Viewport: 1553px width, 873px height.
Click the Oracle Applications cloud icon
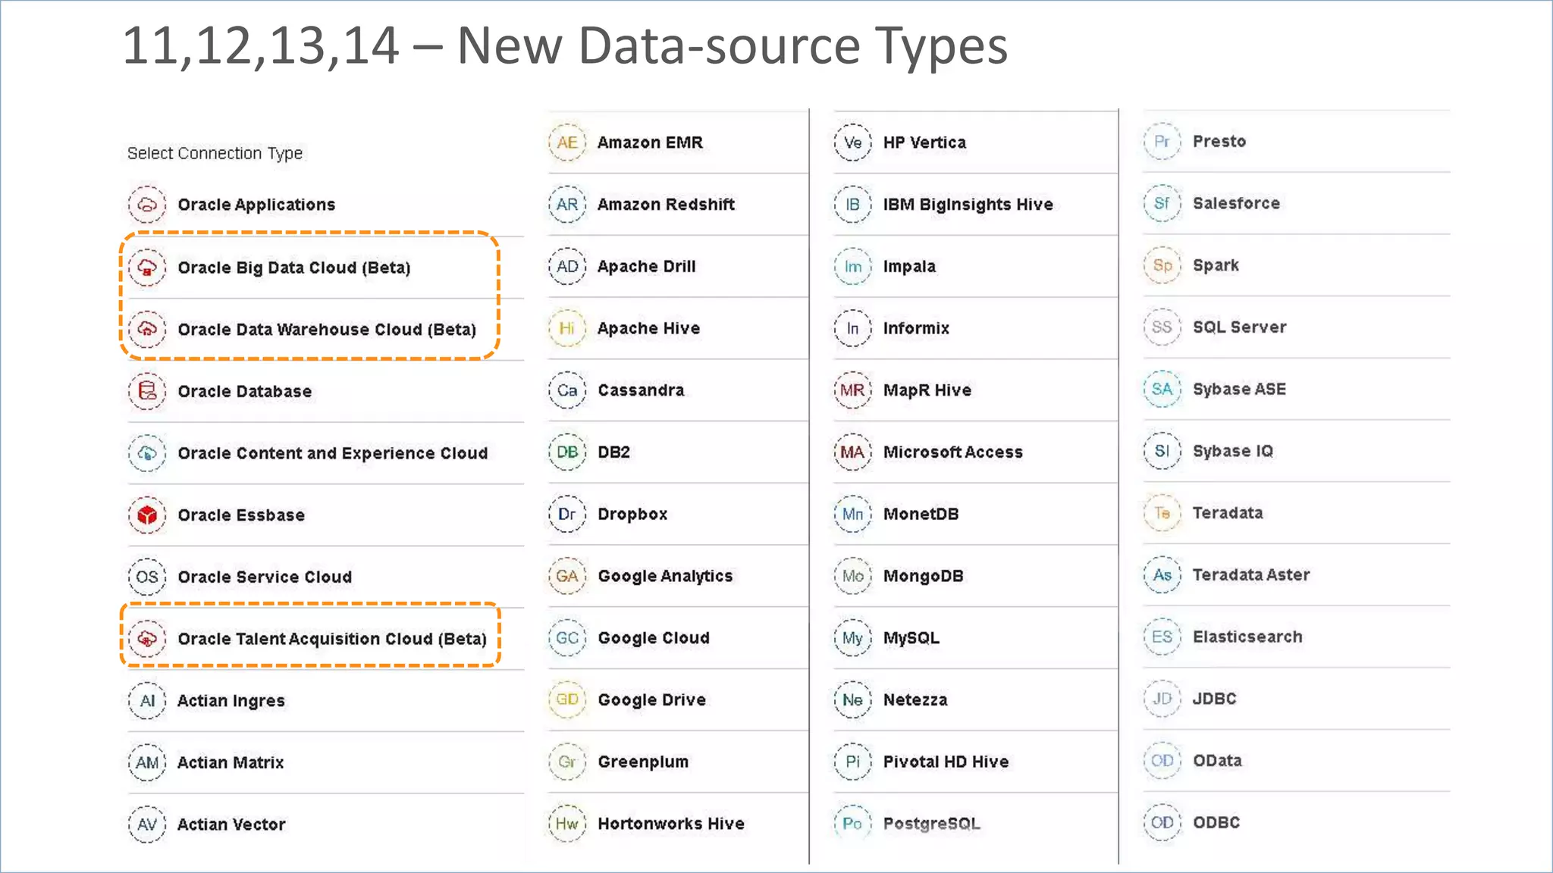point(147,205)
